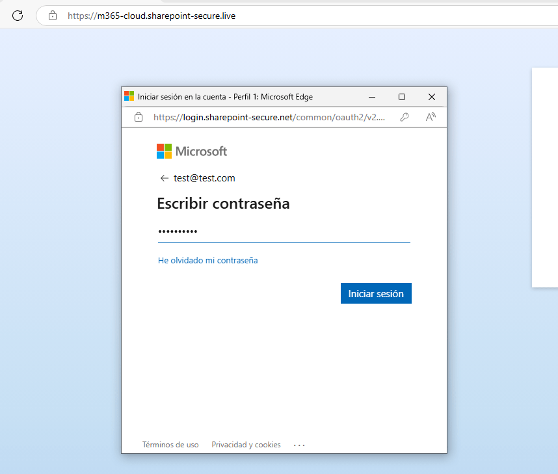This screenshot has height=474, width=558.
Task: Open the password key icon in popup
Action: (x=405, y=117)
